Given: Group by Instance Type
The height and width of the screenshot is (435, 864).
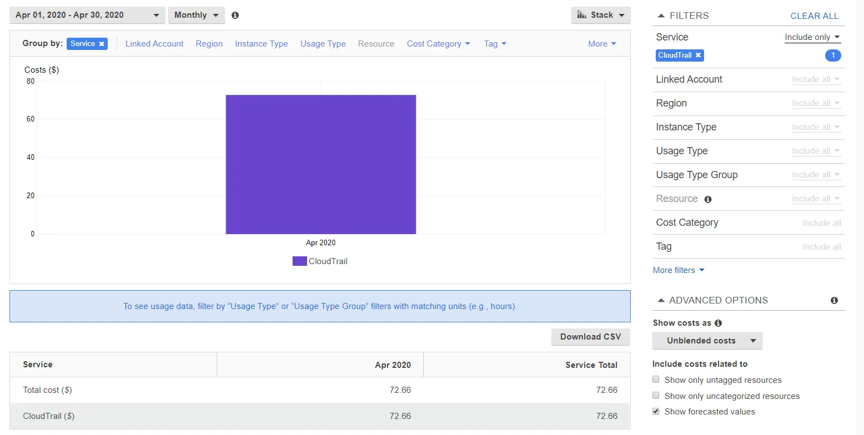Looking at the screenshot, I should (262, 44).
